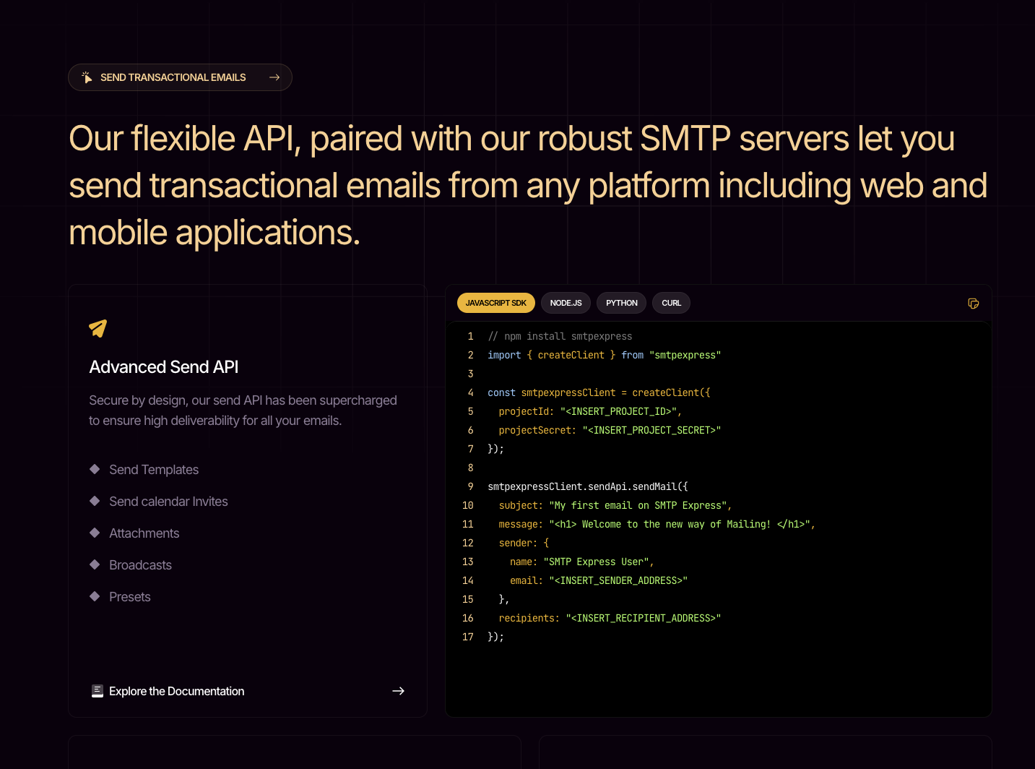1035x769 pixels.
Task: Switch to the JavaScript SDK tab
Action: click(x=496, y=303)
